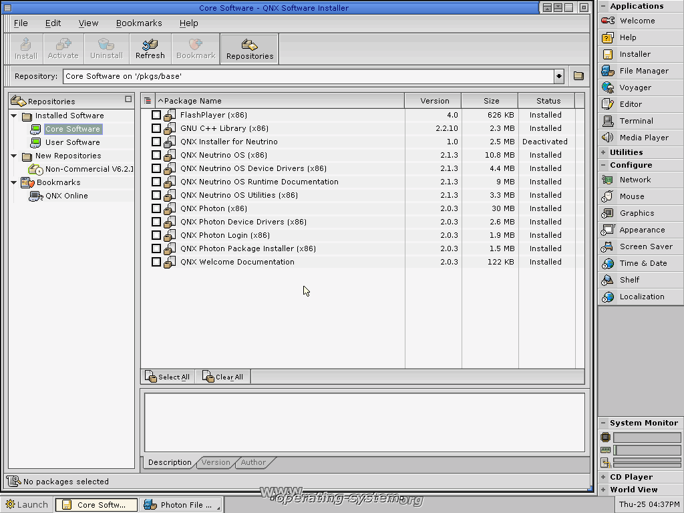Launch Welcome from the shelf
684x513 pixels.
[x=641, y=21]
